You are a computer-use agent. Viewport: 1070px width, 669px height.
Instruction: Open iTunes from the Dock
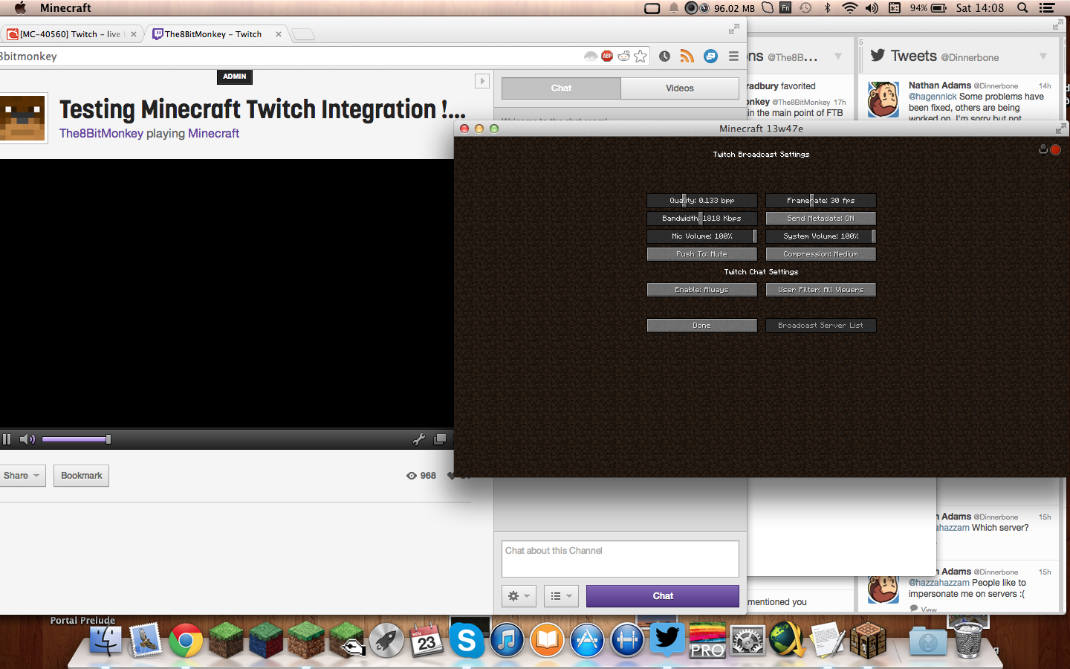pyautogui.click(x=507, y=640)
